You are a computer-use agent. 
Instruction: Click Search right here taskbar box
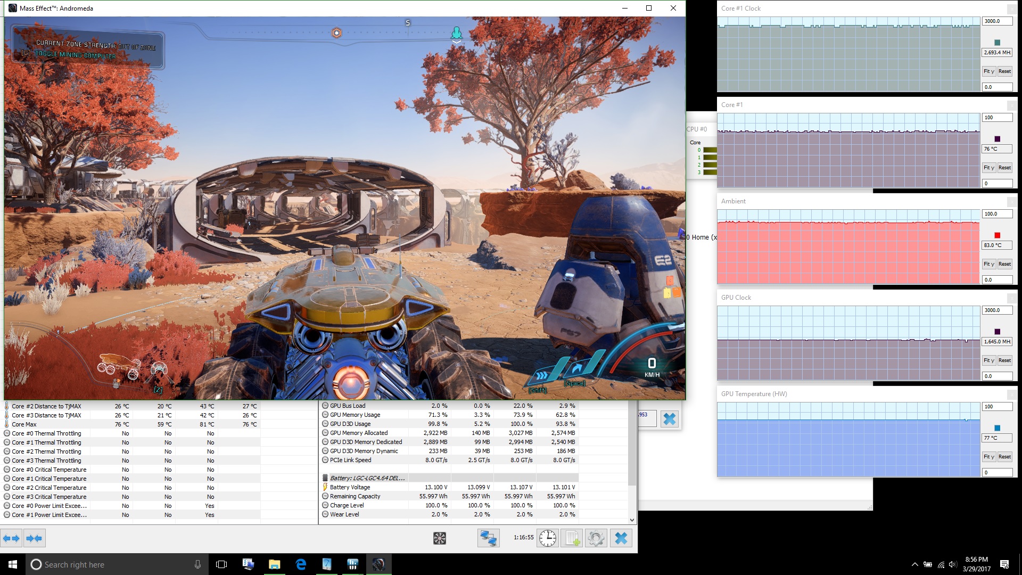click(x=116, y=564)
